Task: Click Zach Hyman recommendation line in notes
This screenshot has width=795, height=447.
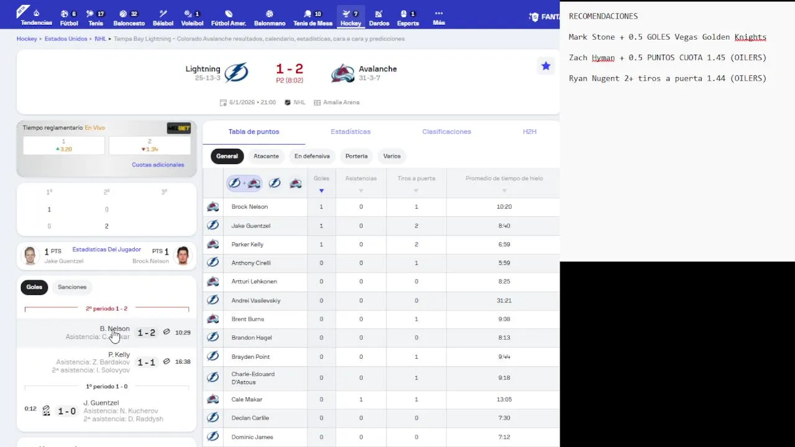Action: [x=667, y=58]
